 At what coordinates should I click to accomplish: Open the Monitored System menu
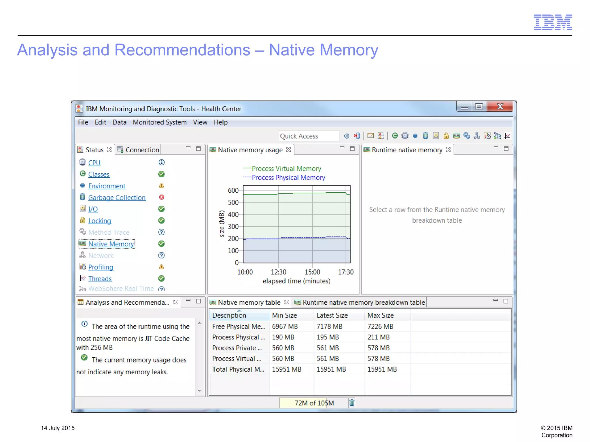point(160,122)
